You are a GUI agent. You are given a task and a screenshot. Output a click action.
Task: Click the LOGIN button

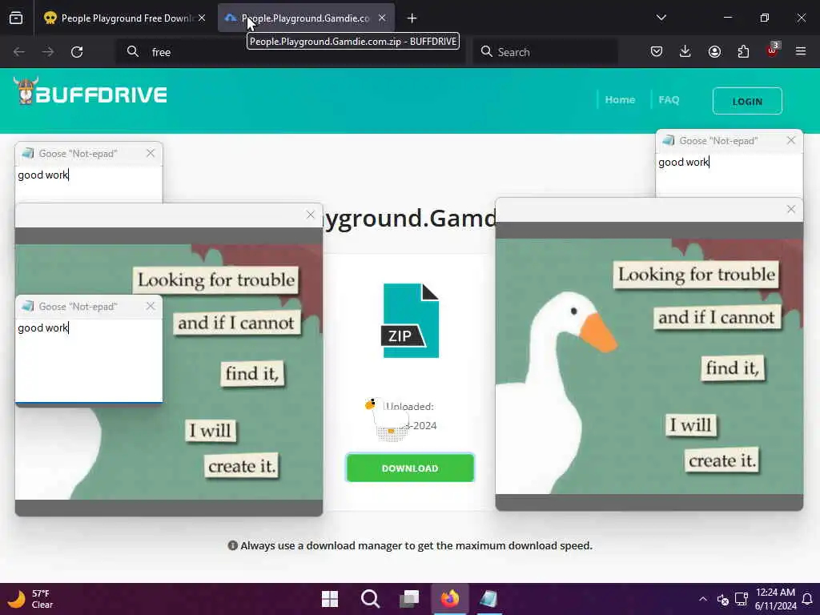coord(747,101)
